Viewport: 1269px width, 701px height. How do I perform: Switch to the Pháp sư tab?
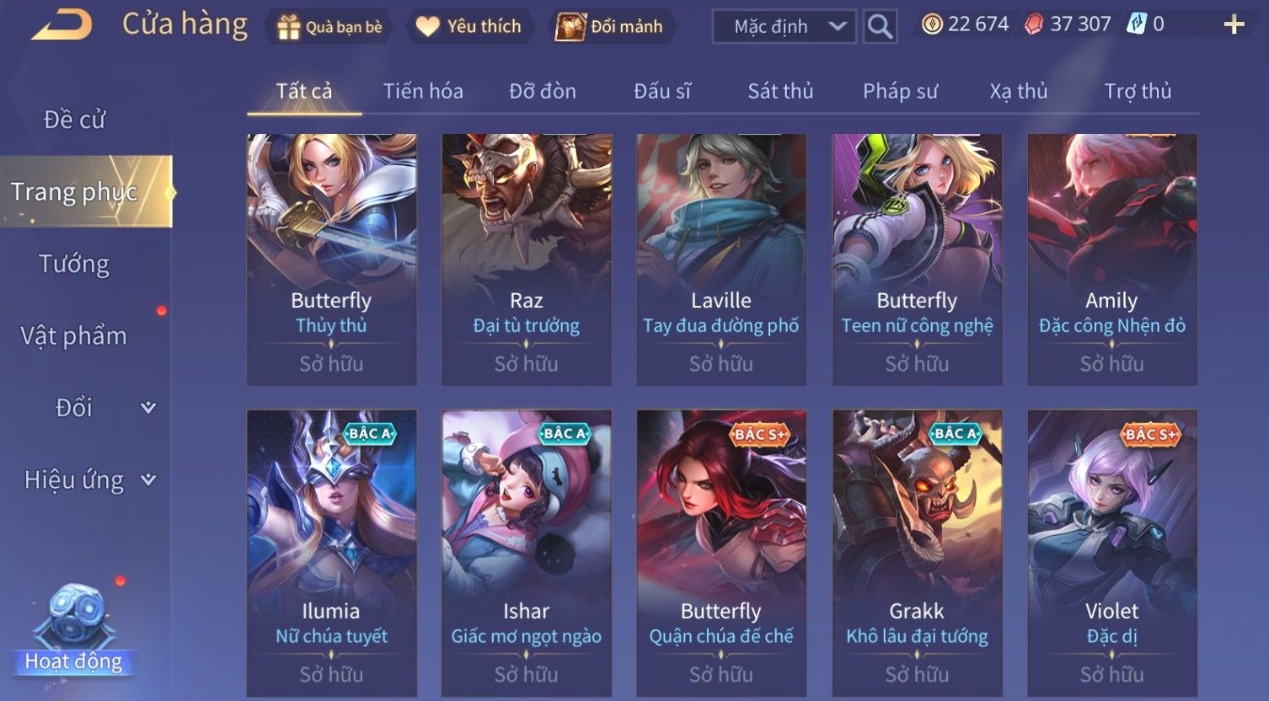(x=900, y=91)
